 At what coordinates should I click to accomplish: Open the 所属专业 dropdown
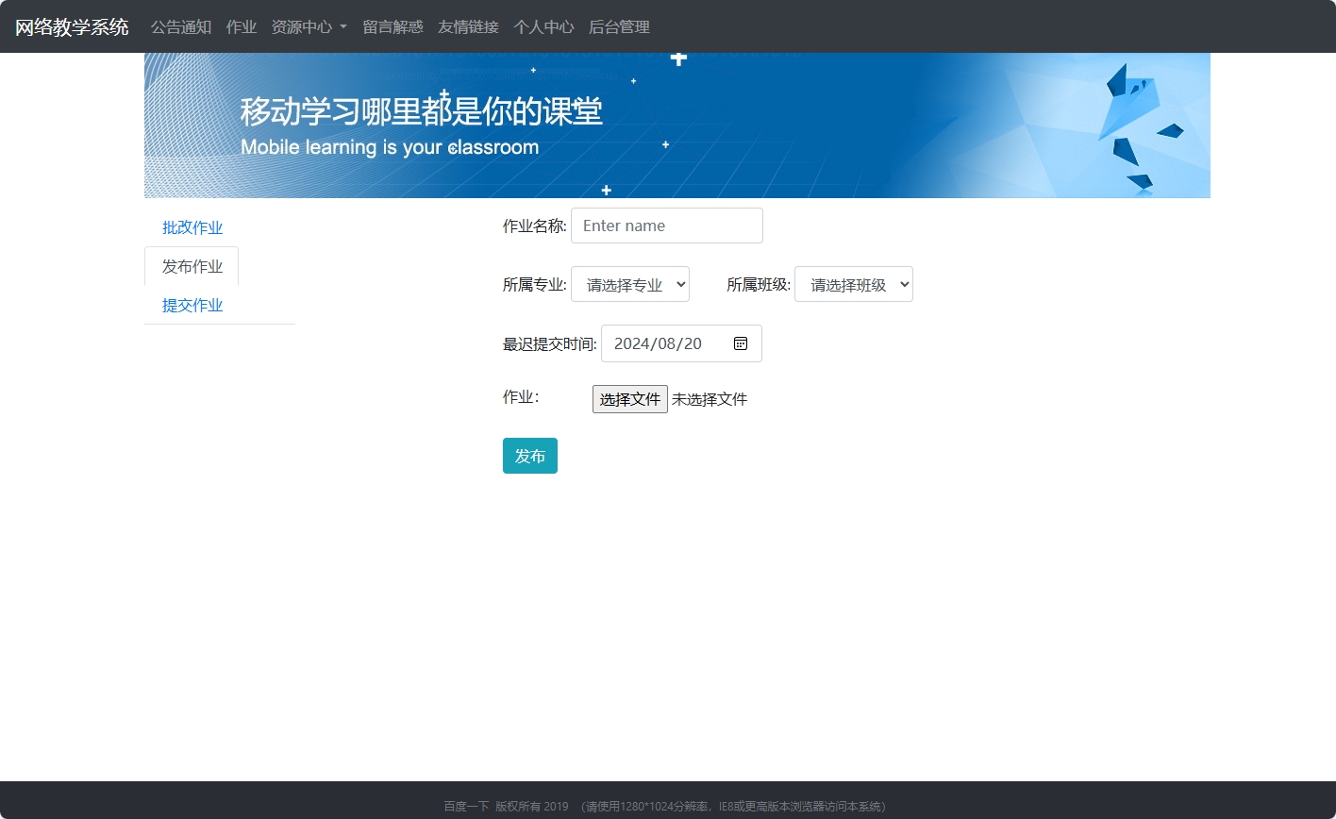pos(629,284)
